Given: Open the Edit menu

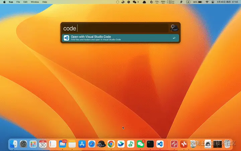Looking at the screenshot, I should pos(25,2).
